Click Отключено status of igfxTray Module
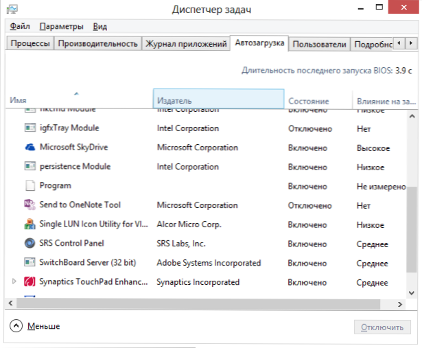 [310, 128]
